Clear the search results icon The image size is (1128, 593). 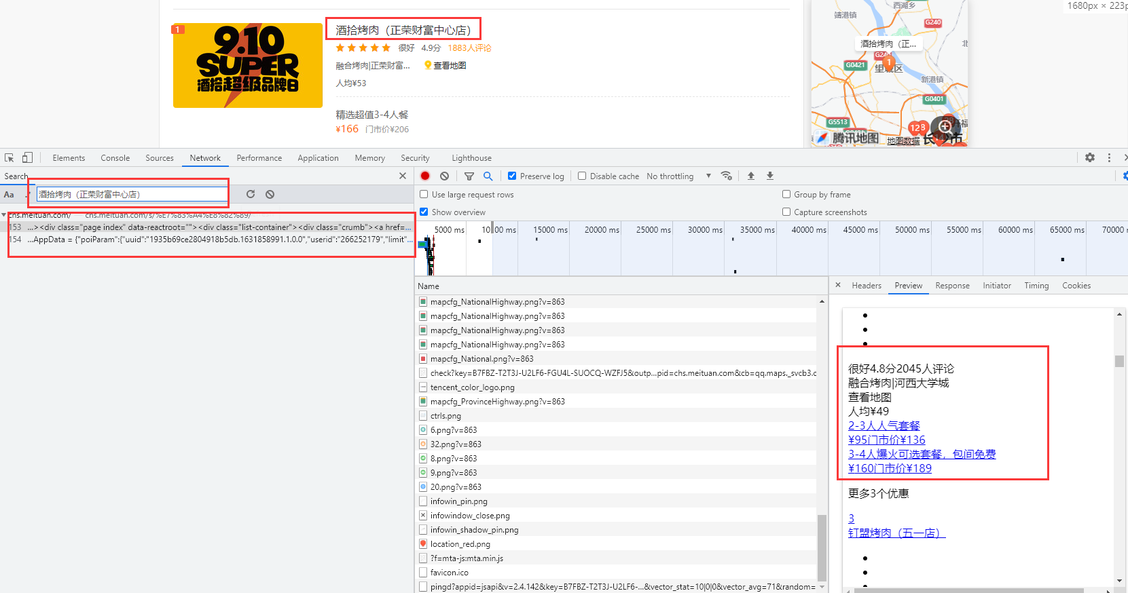point(270,194)
